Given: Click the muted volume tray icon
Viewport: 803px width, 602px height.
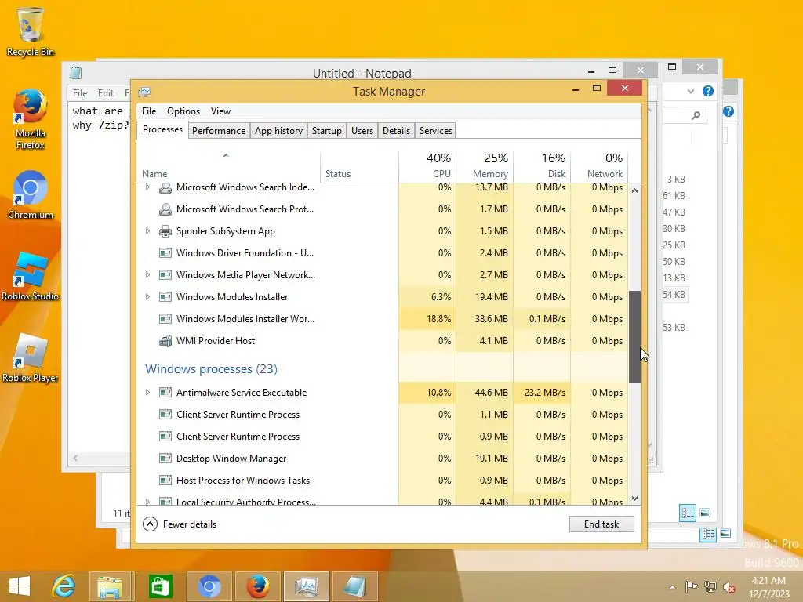Looking at the screenshot, I should pyautogui.click(x=729, y=587).
